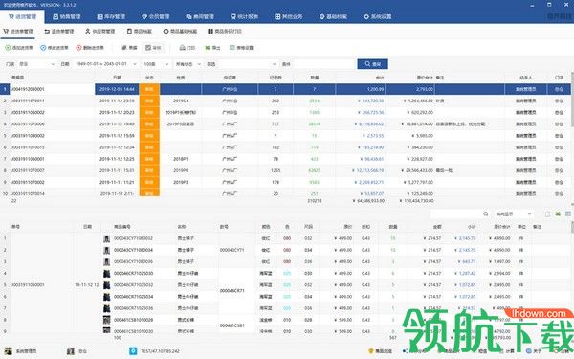Viewport: 574px width, 359px height.
Task: Click product thumbnail of item 000046CR71025030
Action: point(106,273)
